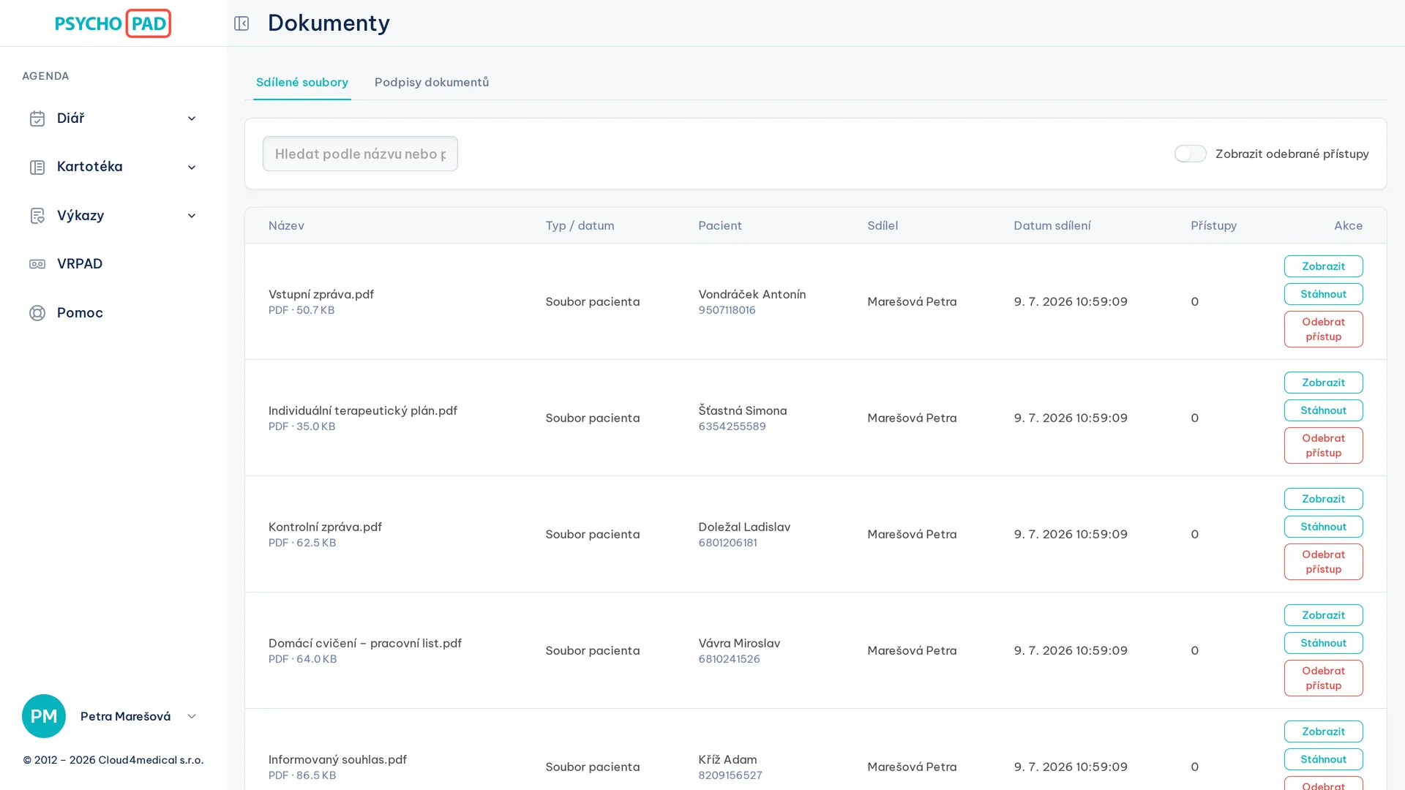Odebrat přístup for Individuální terapeutický plán.pdf
Viewport: 1405px width, 790px height.
click(x=1323, y=445)
